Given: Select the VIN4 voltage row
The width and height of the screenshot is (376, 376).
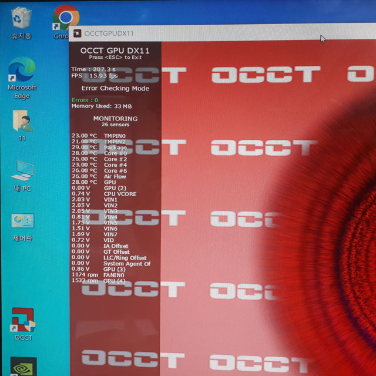Looking at the screenshot, I should pyautogui.click(x=95, y=217).
